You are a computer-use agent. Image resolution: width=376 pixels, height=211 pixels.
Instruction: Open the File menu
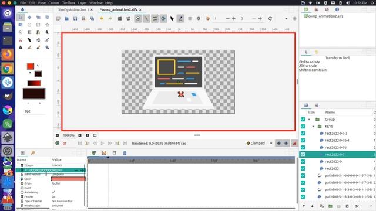coord(23,2)
